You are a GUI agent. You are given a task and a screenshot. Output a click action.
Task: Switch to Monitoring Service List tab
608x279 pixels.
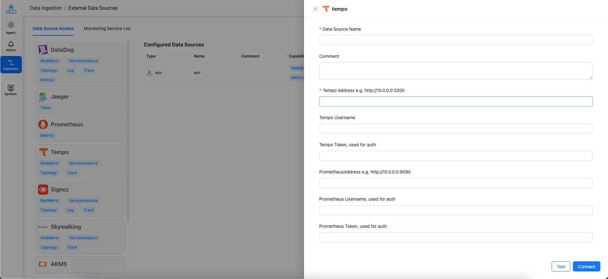[x=107, y=28]
